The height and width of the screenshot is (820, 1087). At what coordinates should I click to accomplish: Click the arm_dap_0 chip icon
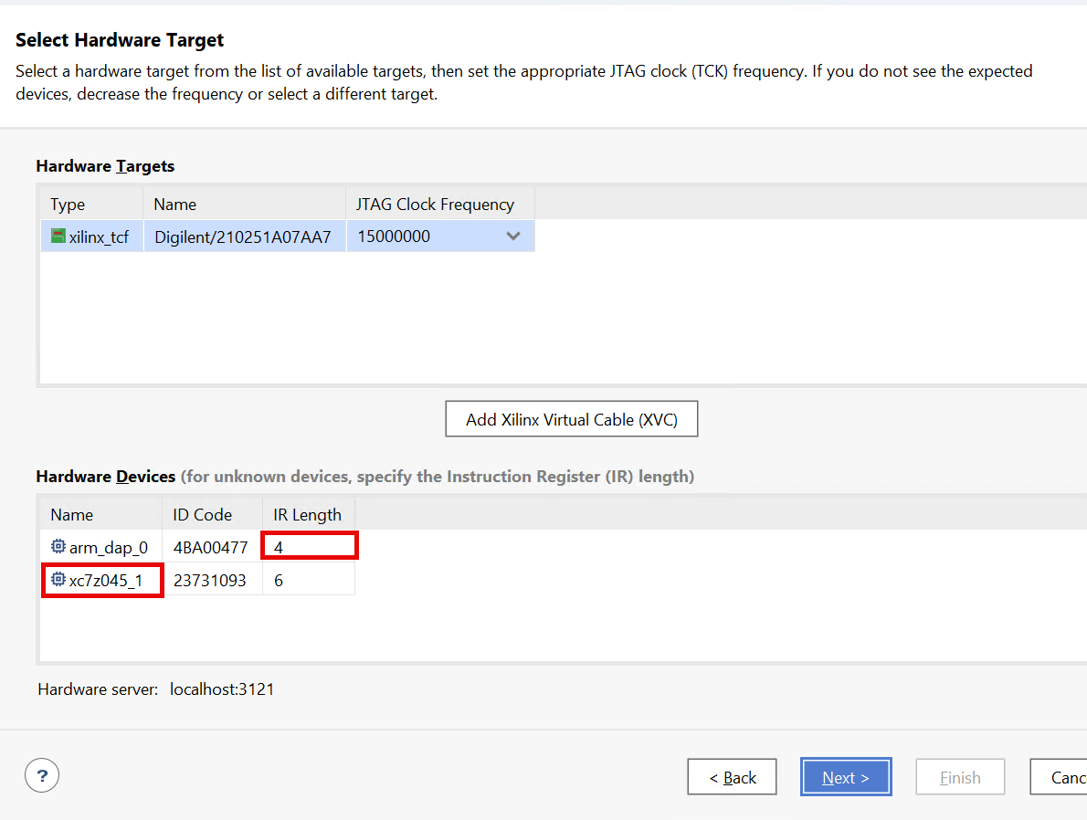point(58,547)
